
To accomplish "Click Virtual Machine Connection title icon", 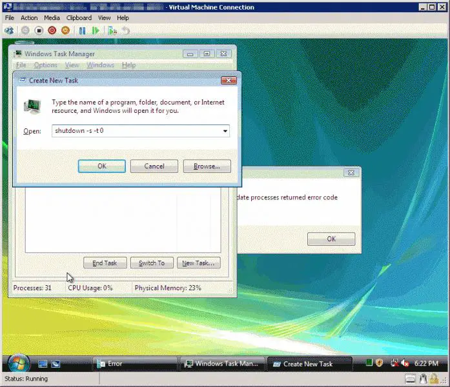I will (8, 7).
